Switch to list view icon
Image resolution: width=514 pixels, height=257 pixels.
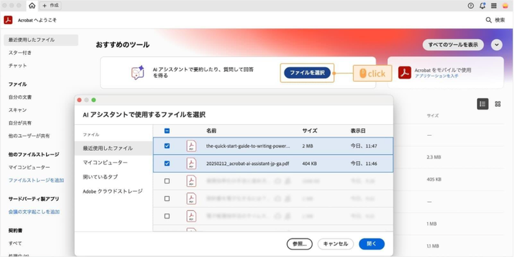482,104
